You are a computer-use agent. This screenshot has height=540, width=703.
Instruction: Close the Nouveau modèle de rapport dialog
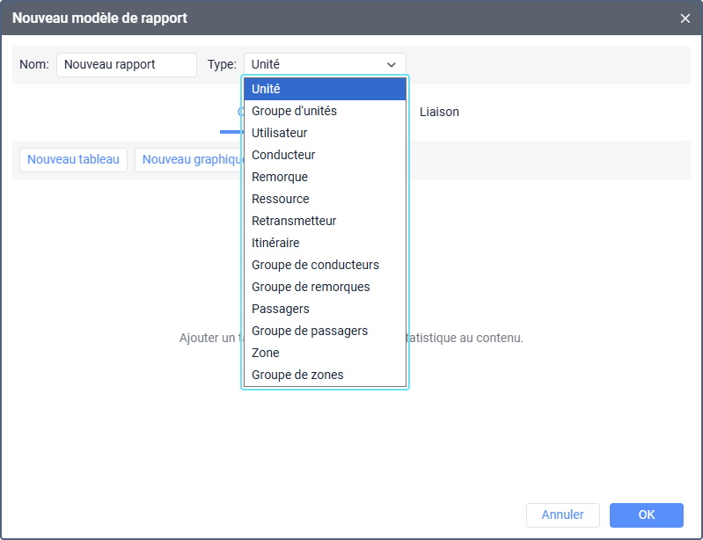click(685, 18)
